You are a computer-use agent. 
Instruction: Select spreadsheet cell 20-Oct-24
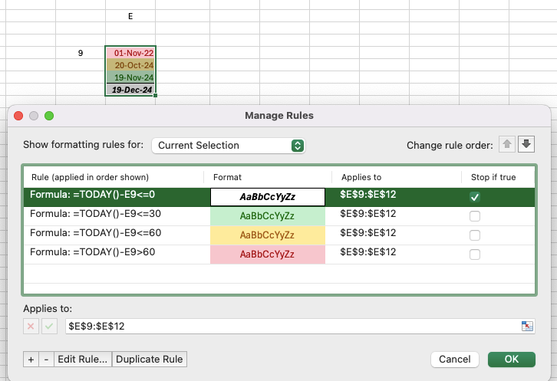(130, 65)
